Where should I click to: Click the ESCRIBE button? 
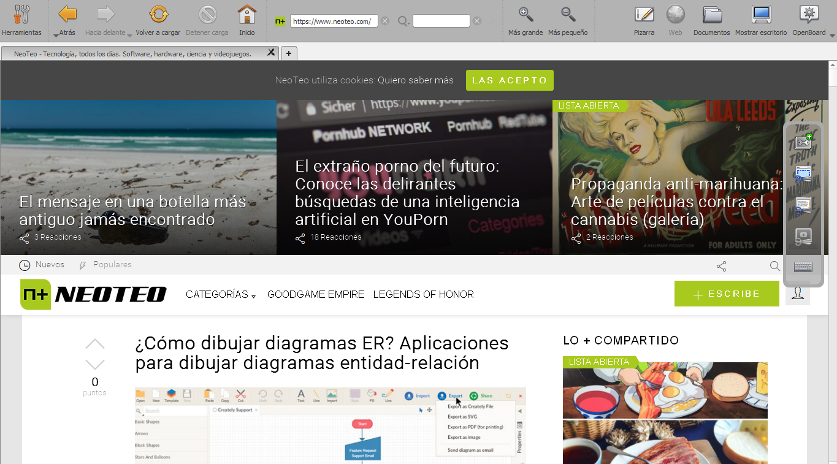coord(727,294)
